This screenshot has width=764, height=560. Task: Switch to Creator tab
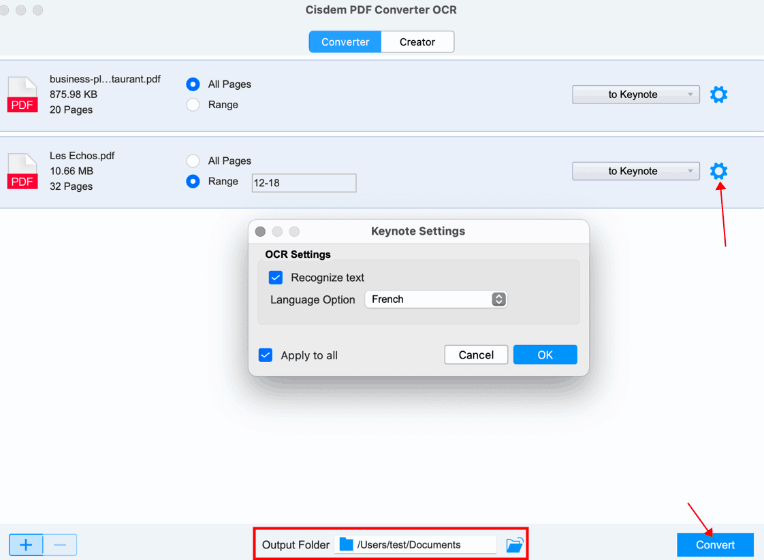point(417,42)
